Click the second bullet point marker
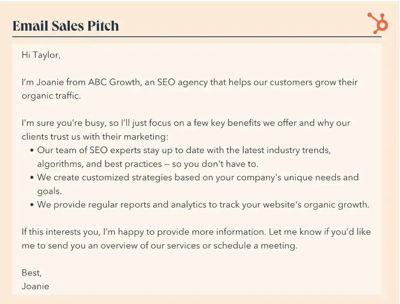Image resolution: width=400 pixels, height=304 pixels. [x=32, y=178]
